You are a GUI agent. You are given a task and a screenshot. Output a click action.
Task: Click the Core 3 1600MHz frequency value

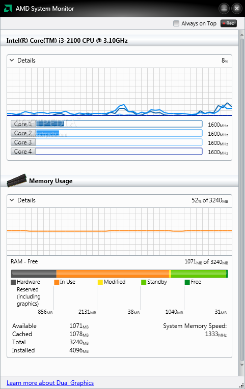pyautogui.click(x=218, y=143)
